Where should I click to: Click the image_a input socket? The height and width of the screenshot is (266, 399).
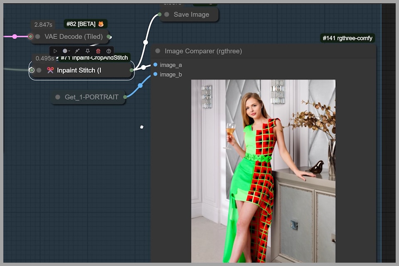(155, 65)
